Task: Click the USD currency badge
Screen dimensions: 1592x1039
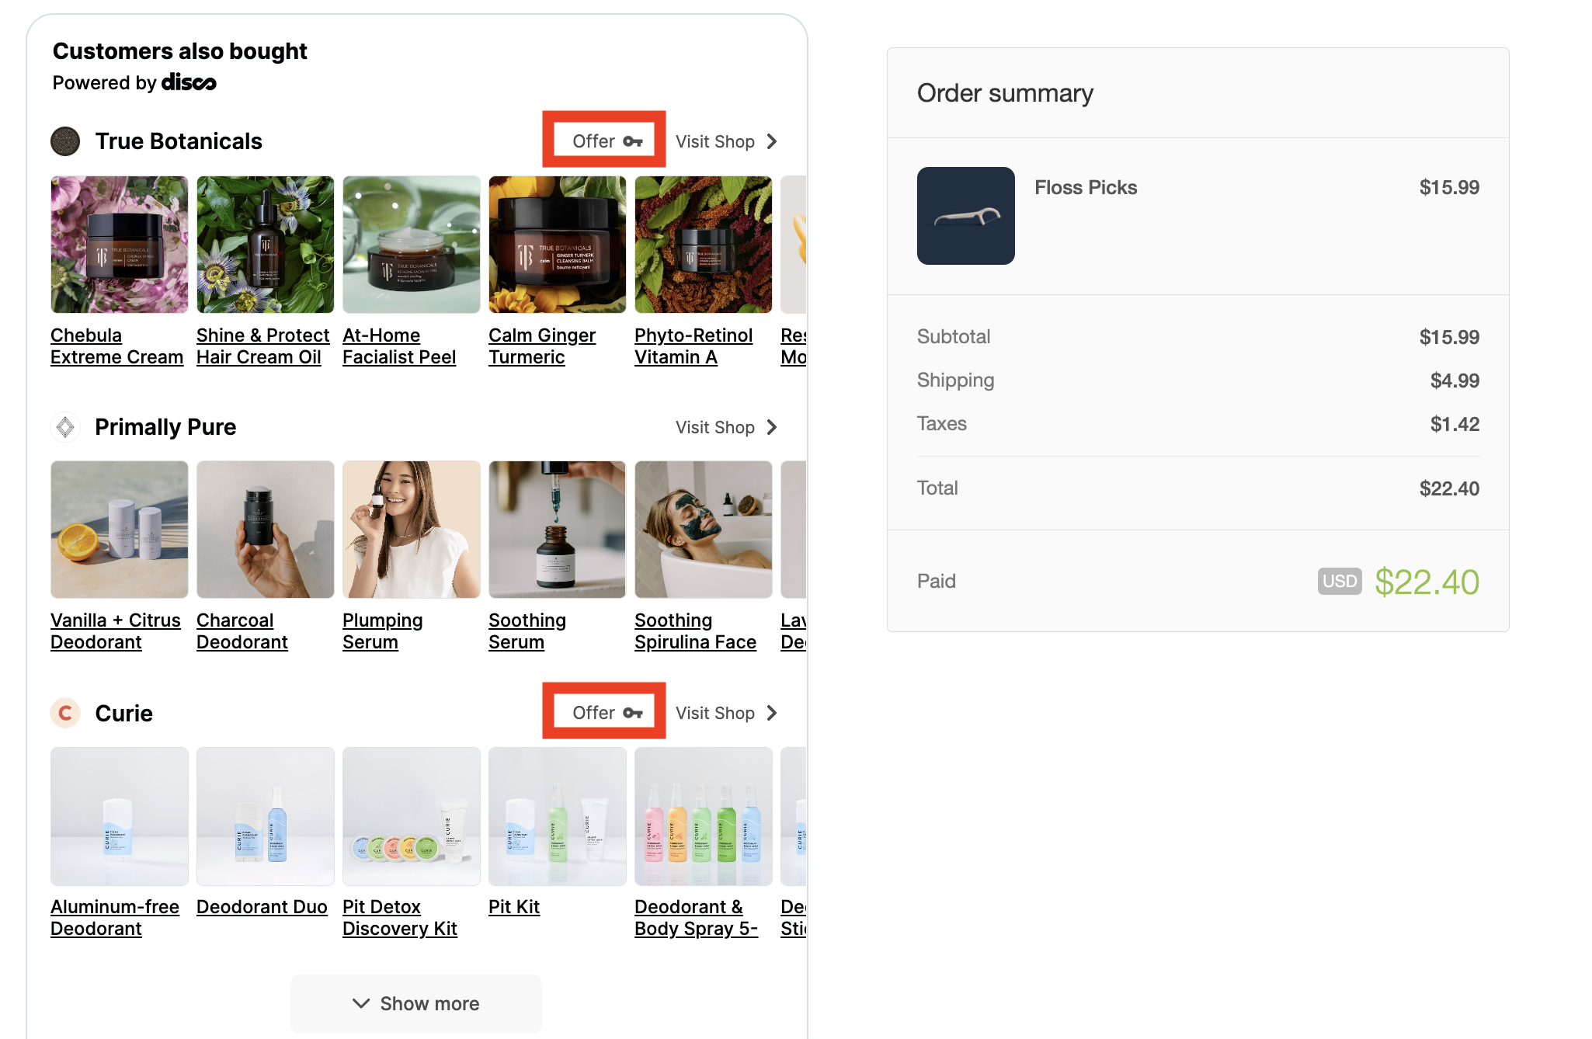Action: (1340, 582)
